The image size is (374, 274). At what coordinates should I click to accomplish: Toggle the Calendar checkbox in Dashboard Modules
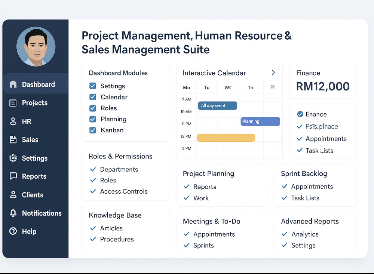[92, 97]
